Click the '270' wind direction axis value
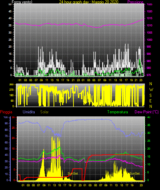Screen dimensions: 160x190 11,90
